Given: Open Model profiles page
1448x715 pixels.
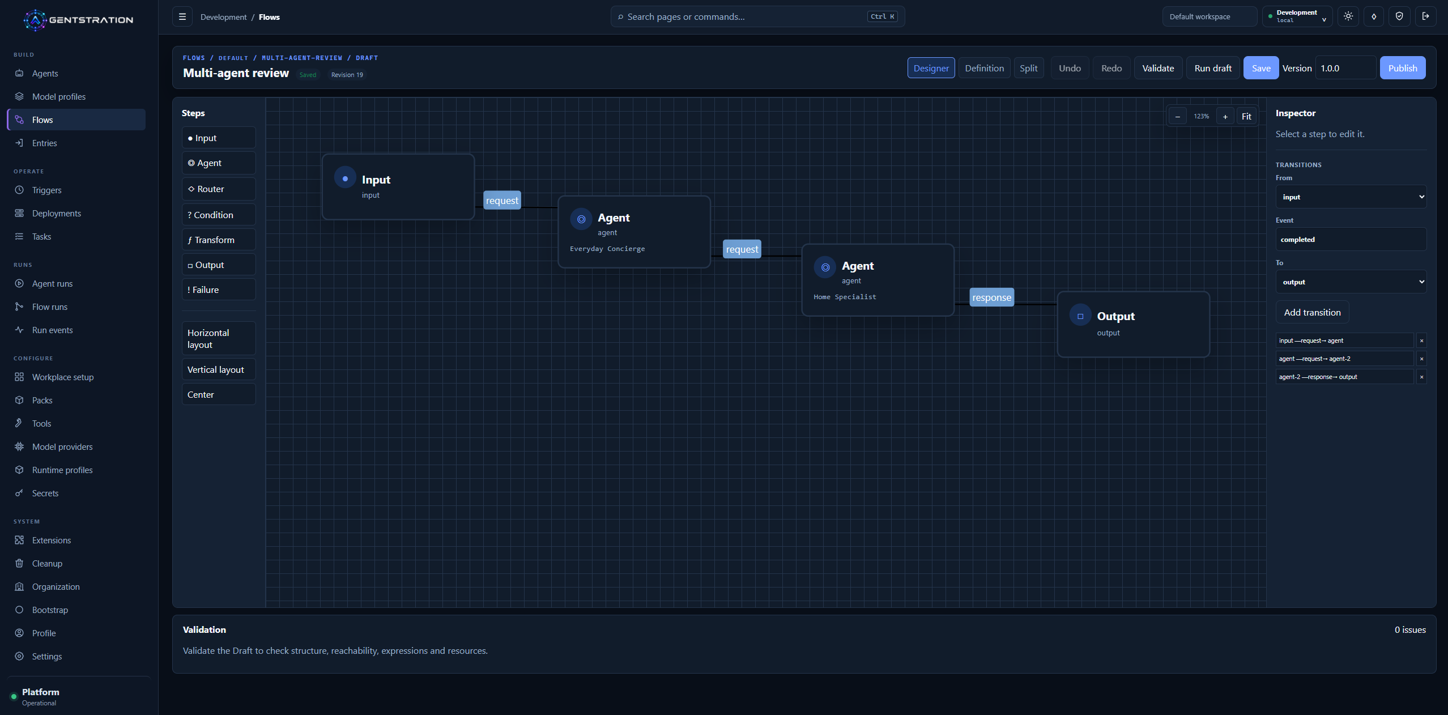Looking at the screenshot, I should (x=76, y=96).
